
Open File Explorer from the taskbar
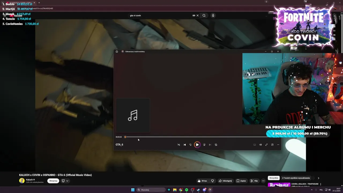coord(175,190)
